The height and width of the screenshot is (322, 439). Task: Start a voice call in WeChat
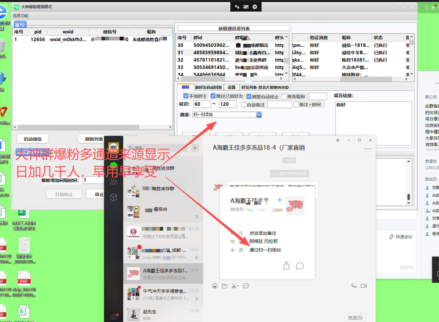pos(354,286)
